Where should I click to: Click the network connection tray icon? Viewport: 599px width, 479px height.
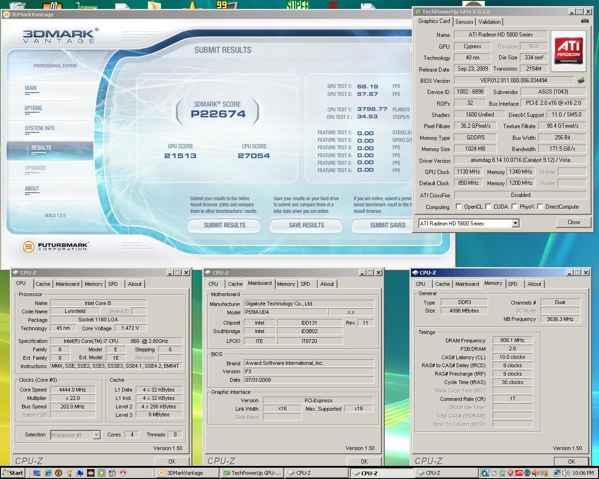pos(557,473)
